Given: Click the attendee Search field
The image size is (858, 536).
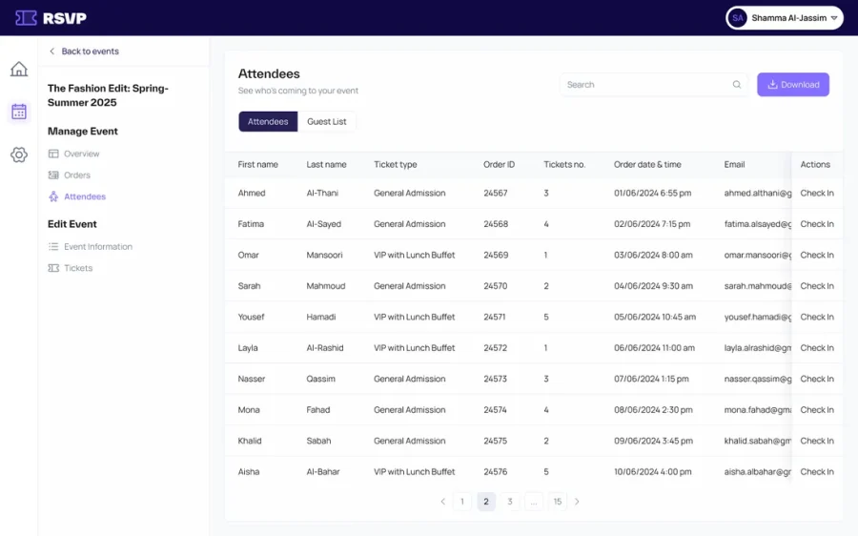Looking at the screenshot, I should (x=653, y=84).
